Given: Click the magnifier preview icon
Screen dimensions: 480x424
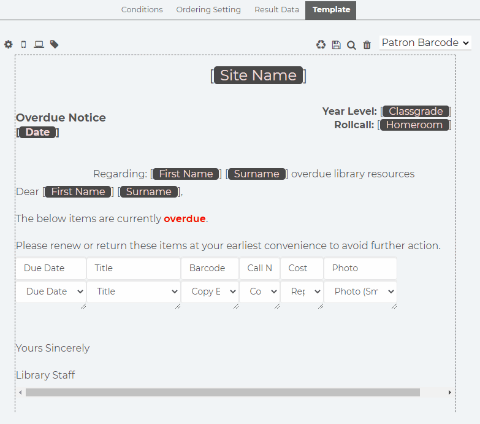Looking at the screenshot, I should tap(351, 45).
